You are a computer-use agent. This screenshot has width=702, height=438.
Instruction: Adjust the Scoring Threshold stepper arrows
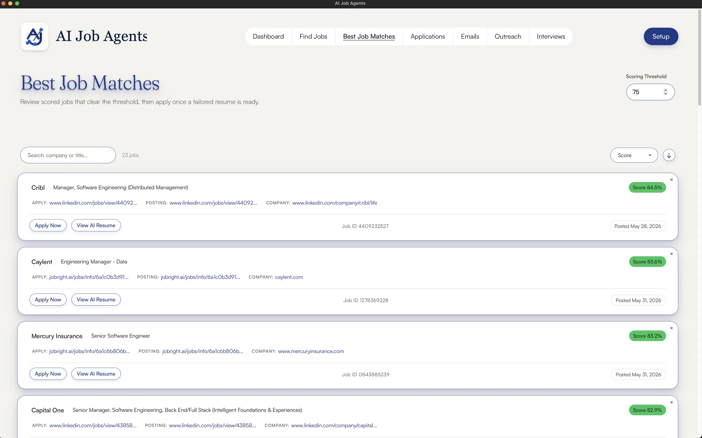(665, 92)
